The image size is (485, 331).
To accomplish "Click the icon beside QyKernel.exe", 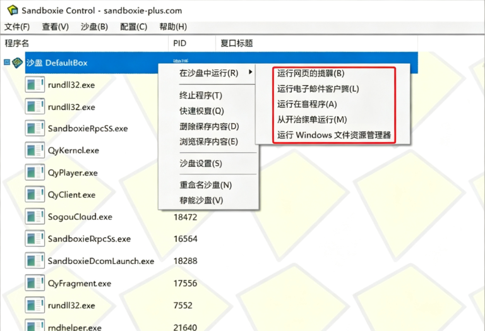I will [35, 150].
